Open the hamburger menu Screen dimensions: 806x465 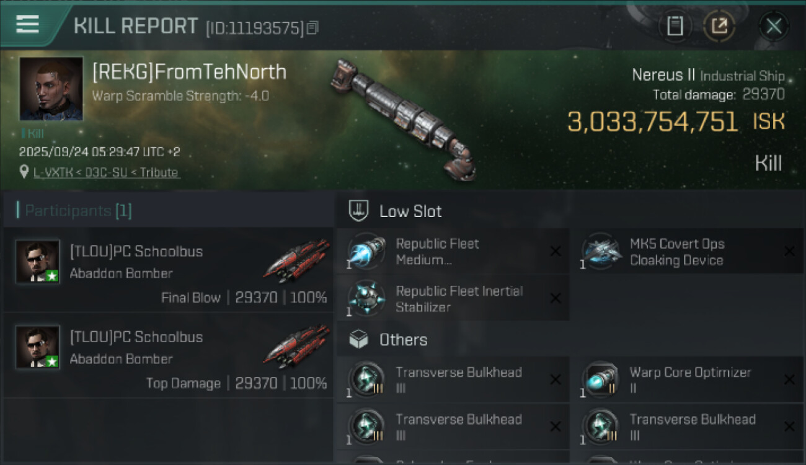tap(27, 25)
